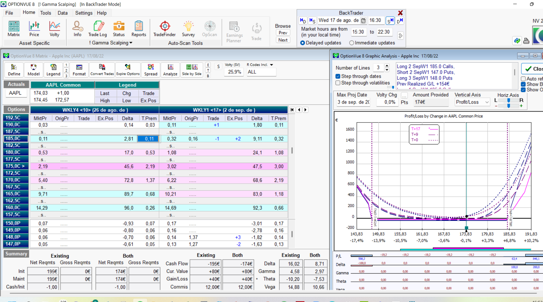Toggle the Auto ref checkbox
This screenshot has height=302, width=543.
tap(523, 79)
